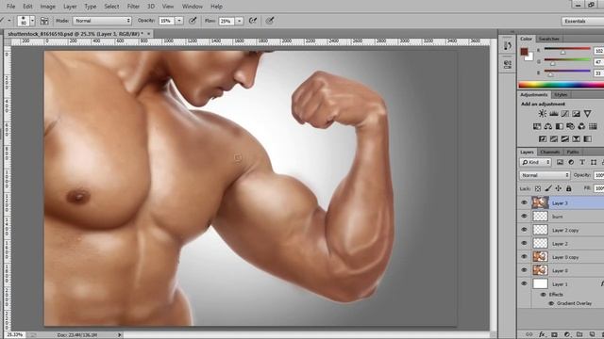
Task: Create new adjustment layer icon
Action: [567, 335]
